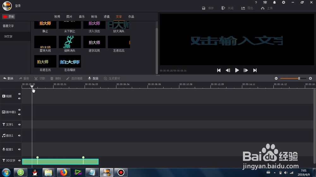The height and width of the screenshot is (177, 316).
Task: Open QQ penguin taskbar icon
Action: 35,172
